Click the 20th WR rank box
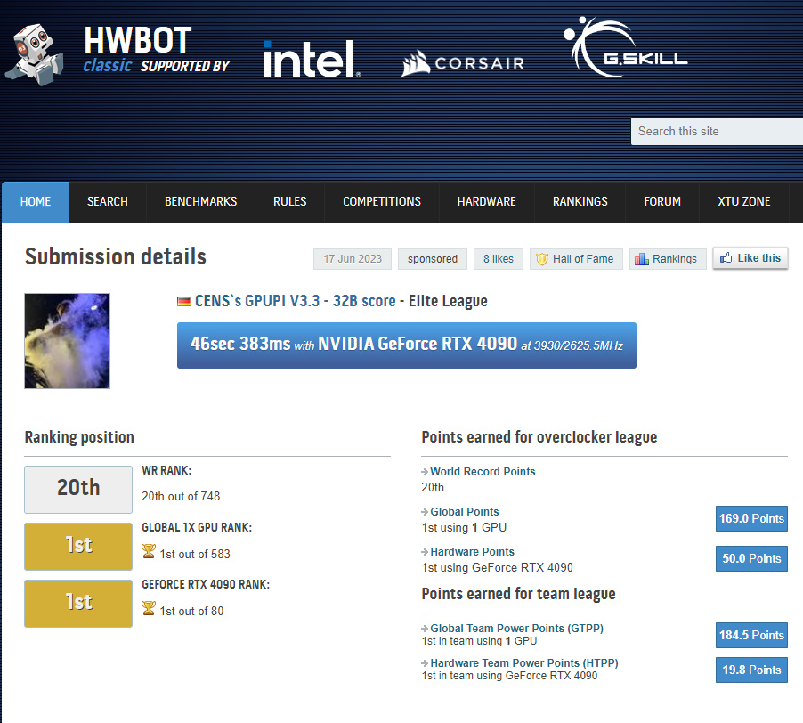This screenshot has height=723, width=803. click(x=78, y=490)
